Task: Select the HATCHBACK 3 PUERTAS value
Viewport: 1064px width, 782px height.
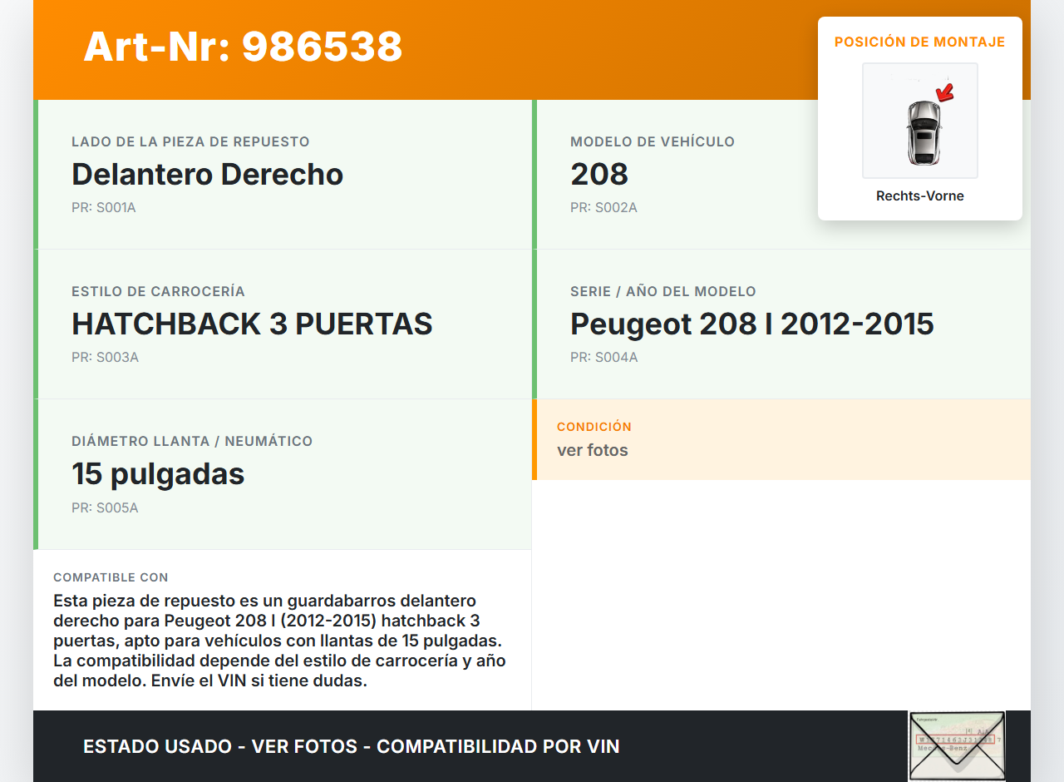Action: (252, 324)
